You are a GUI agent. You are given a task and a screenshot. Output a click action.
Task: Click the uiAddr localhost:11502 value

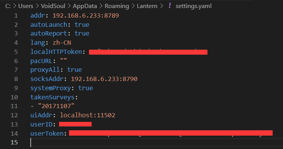pyautogui.click(x=87, y=115)
